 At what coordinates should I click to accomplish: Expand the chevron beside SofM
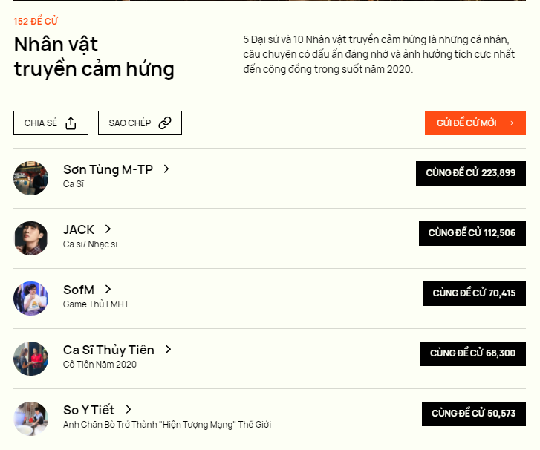[x=108, y=290]
